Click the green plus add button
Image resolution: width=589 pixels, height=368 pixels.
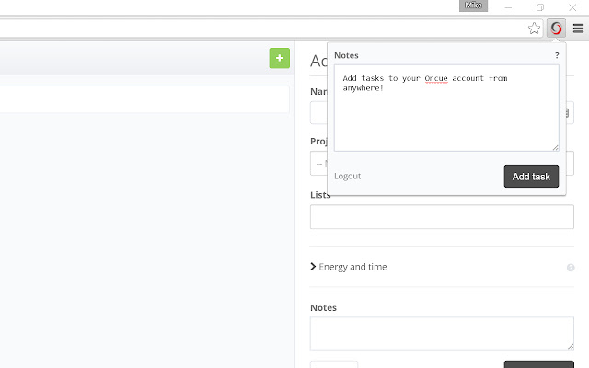279,58
